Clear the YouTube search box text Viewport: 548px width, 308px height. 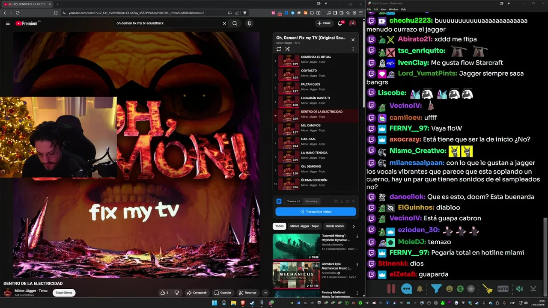(x=224, y=23)
